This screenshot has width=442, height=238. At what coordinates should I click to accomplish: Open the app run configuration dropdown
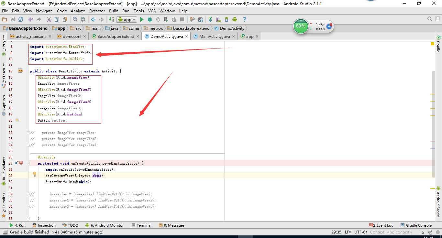click(x=127, y=20)
